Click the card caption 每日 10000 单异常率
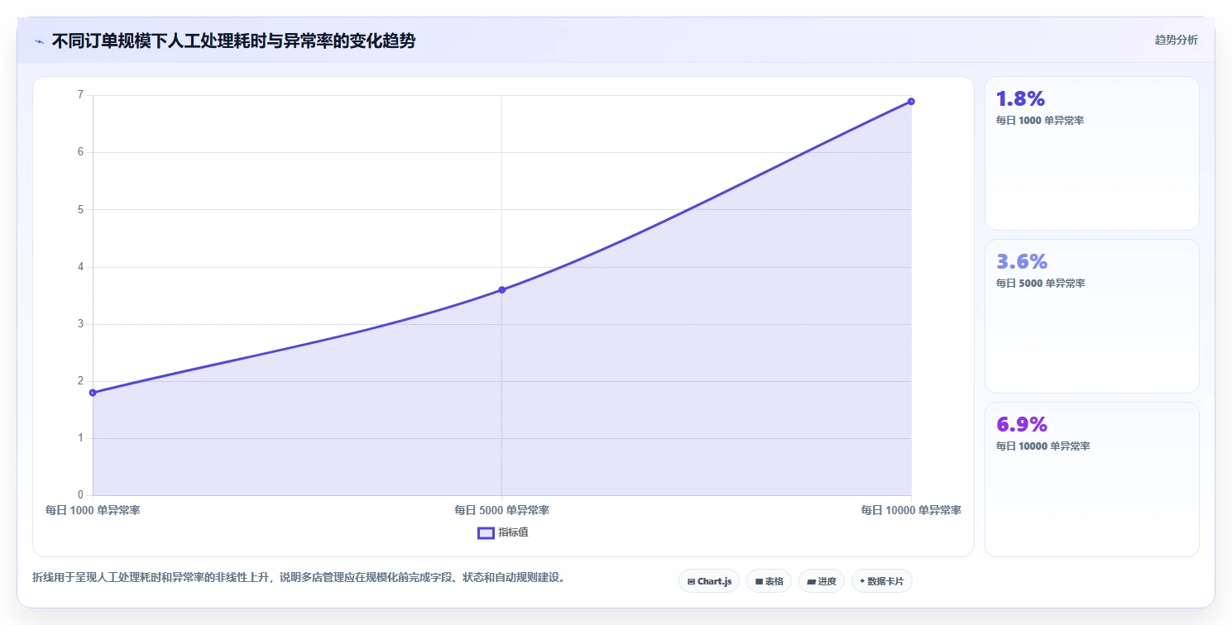The width and height of the screenshot is (1232, 625). coord(1043,446)
